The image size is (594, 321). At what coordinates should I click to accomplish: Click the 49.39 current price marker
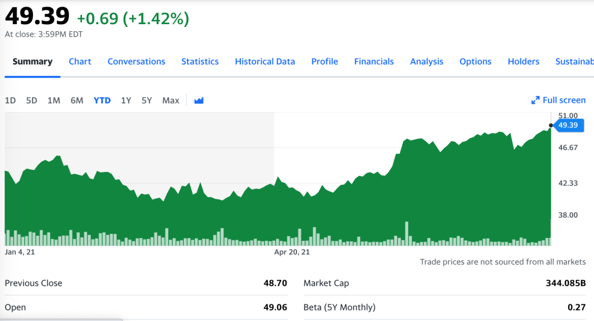click(x=568, y=125)
